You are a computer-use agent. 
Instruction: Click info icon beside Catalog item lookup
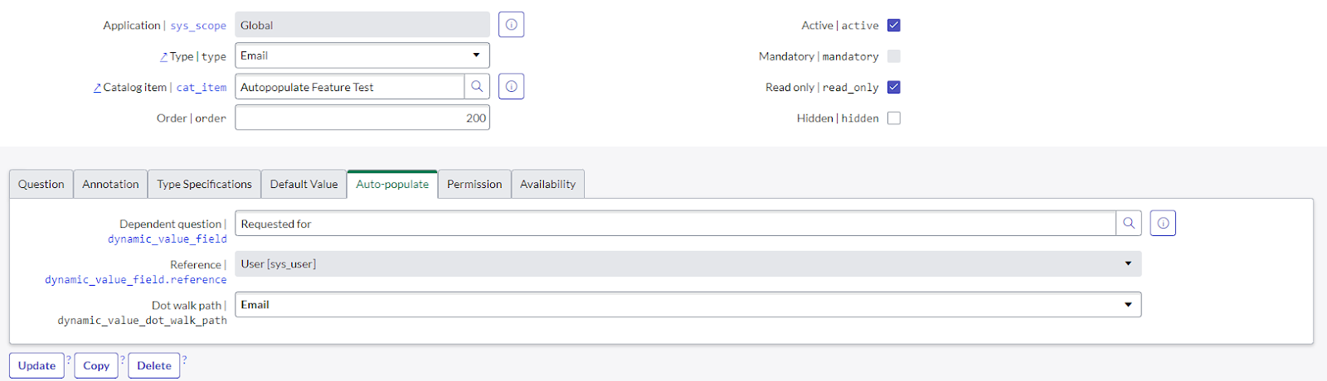click(x=511, y=86)
